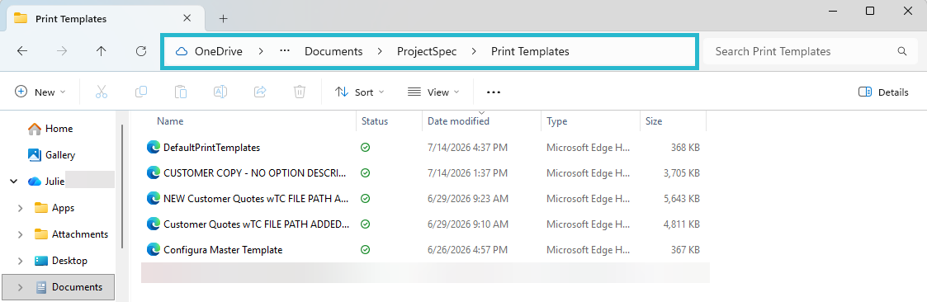This screenshot has width=927, height=302.
Task: Expand the Desktop folder in sidebar
Action: (x=20, y=261)
